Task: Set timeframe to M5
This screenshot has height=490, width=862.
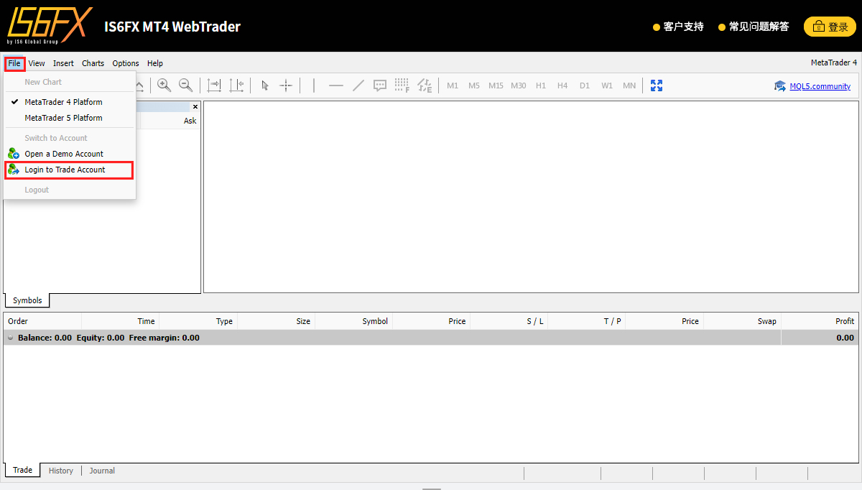Action: (474, 85)
